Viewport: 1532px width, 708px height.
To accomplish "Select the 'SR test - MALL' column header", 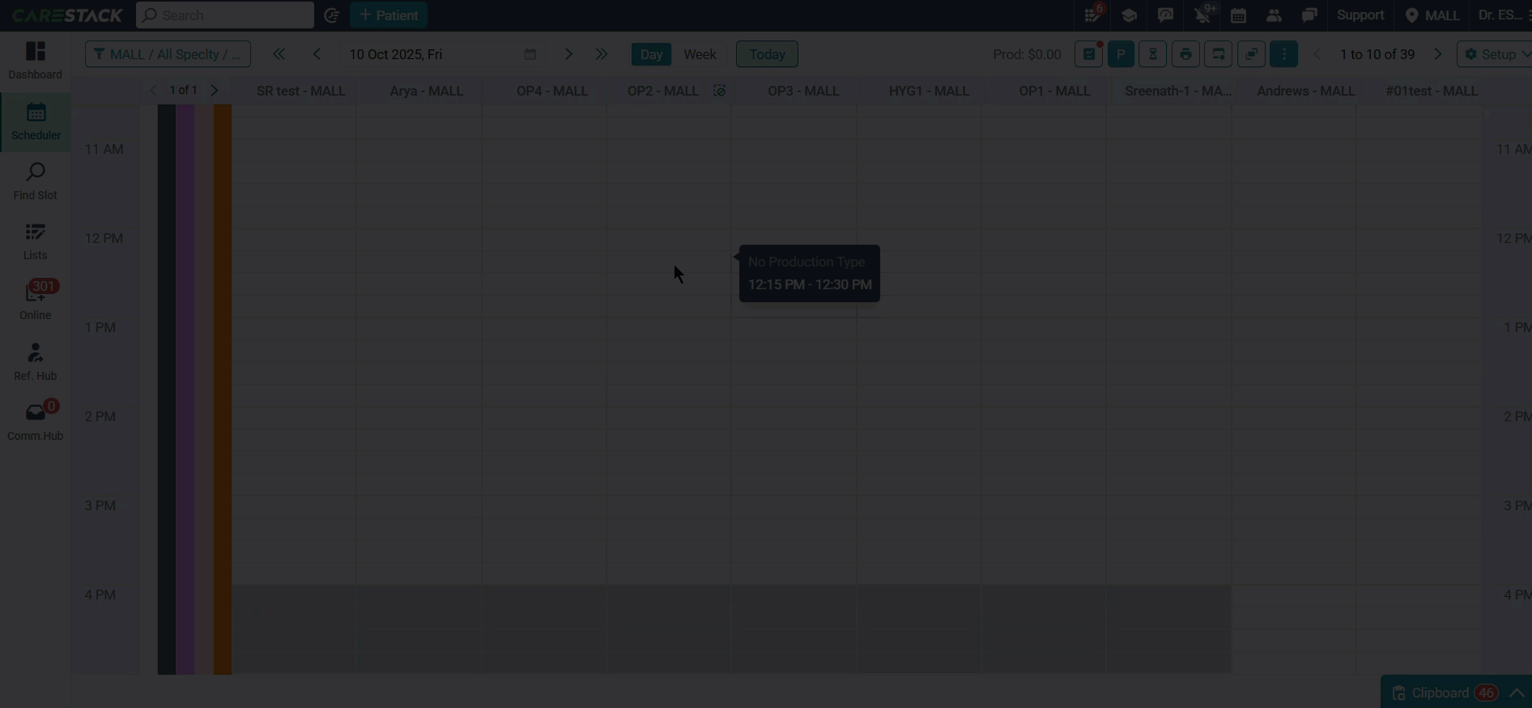I will (301, 91).
